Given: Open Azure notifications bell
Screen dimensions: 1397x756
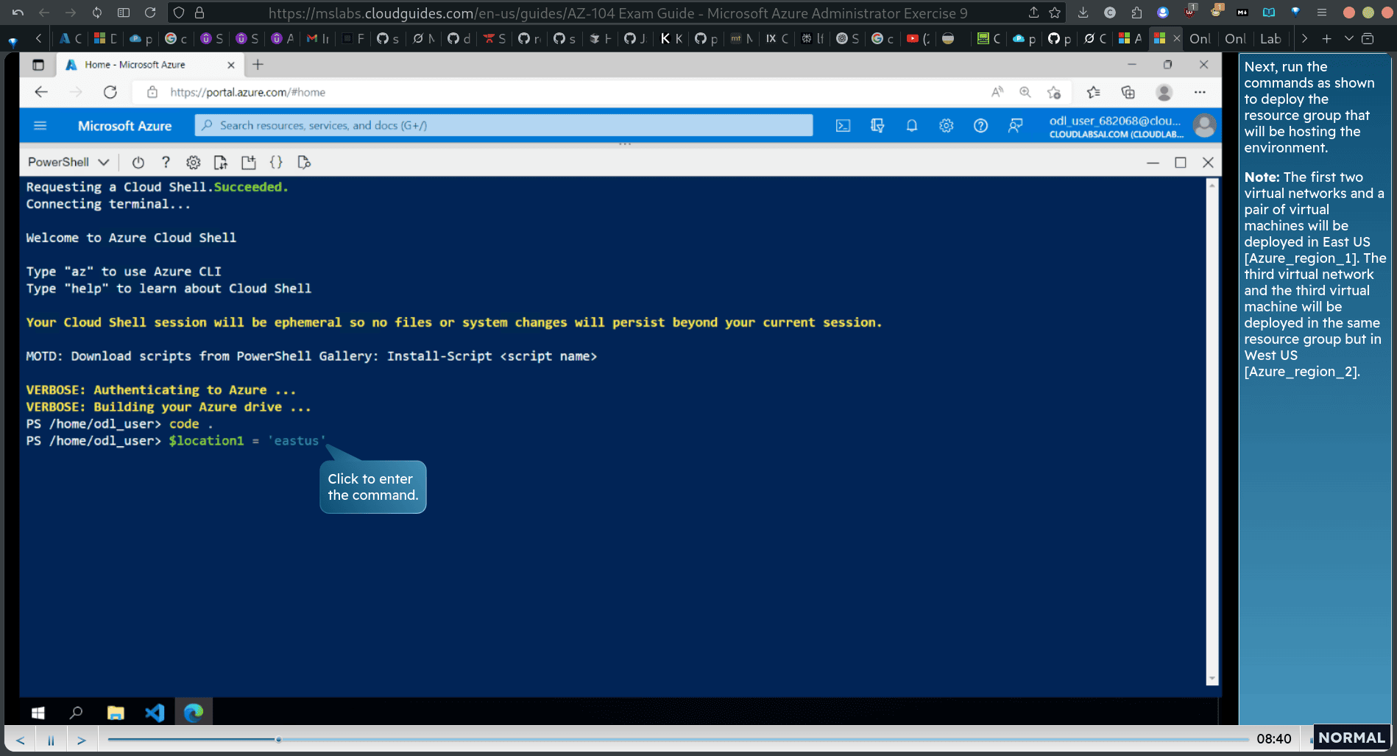Looking at the screenshot, I should (x=912, y=126).
